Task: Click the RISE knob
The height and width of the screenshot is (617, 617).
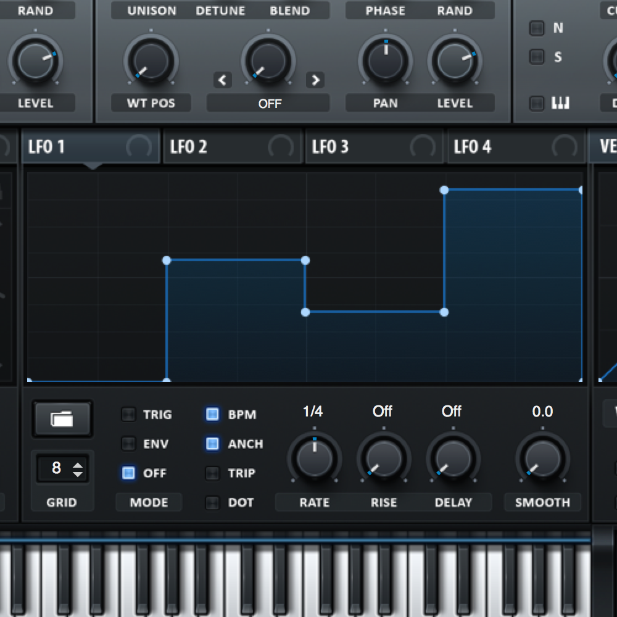Action: pyautogui.click(x=384, y=458)
